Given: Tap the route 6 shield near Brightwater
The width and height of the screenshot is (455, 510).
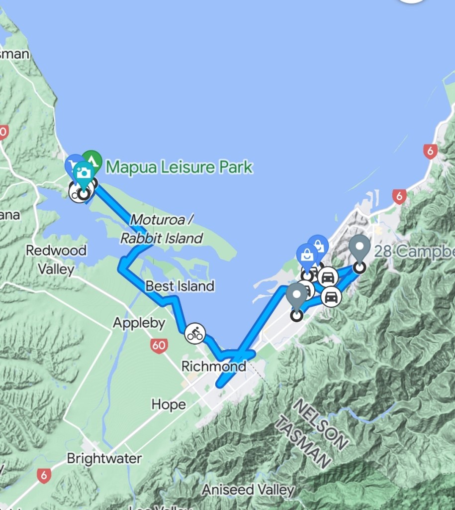Looking at the screenshot, I should (44, 476).
